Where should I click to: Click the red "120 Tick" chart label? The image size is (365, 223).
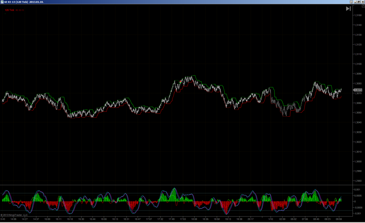click(x=10, y=10)
